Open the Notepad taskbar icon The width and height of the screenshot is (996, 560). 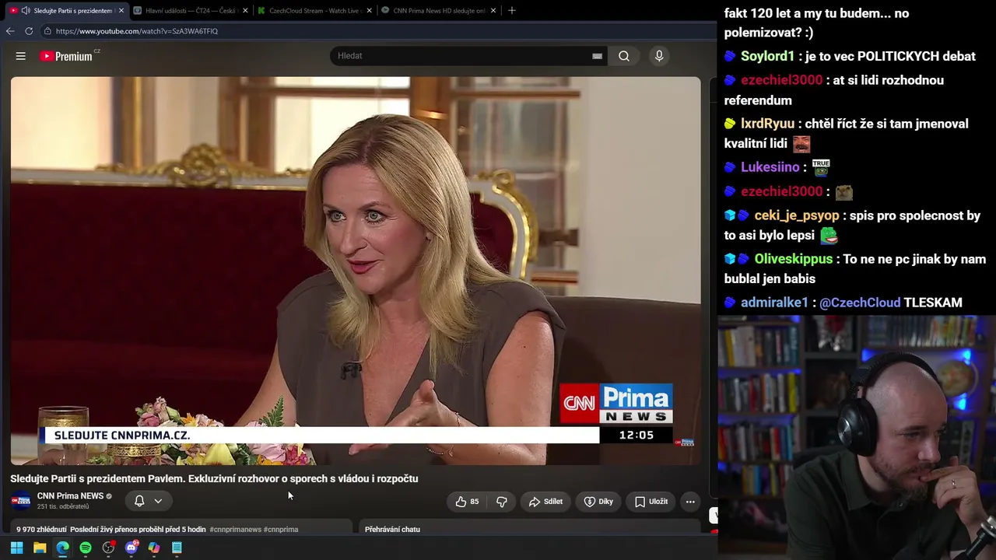click(x=177, y=548)
